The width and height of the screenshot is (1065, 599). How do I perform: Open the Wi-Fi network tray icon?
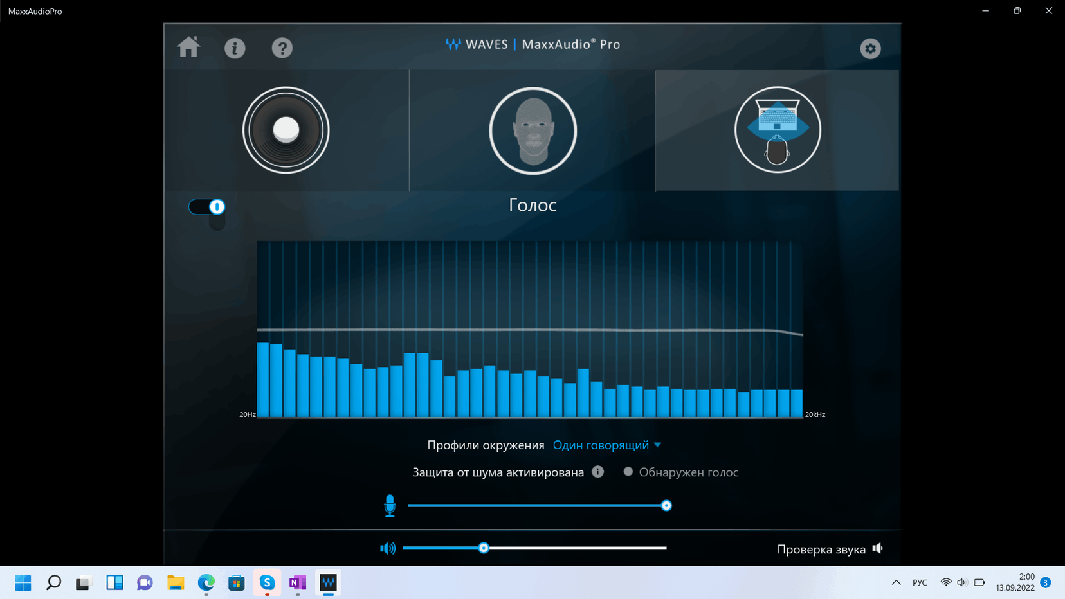pyautogui.click(x=946, y=583)
